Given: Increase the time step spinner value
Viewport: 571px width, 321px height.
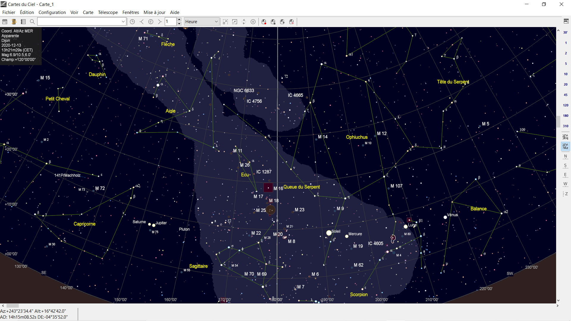Looking at the screenshot, I should (179, 20).
